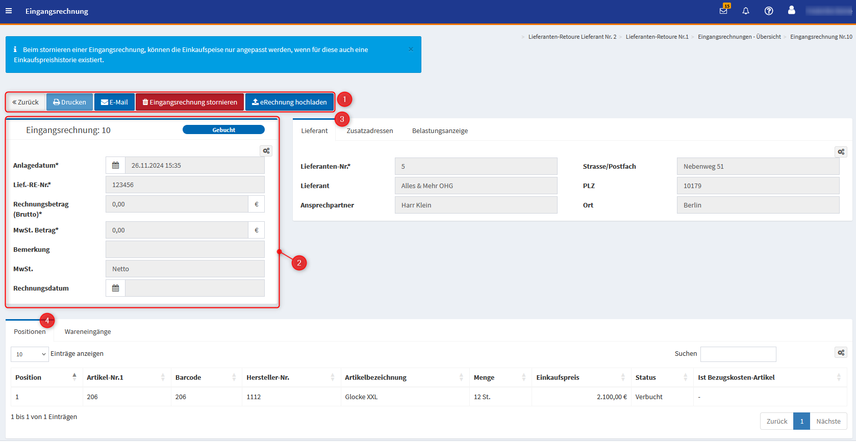Open settings gear in Lieferant panel
This screenshot has height=443, width=856.
(841, 152)
